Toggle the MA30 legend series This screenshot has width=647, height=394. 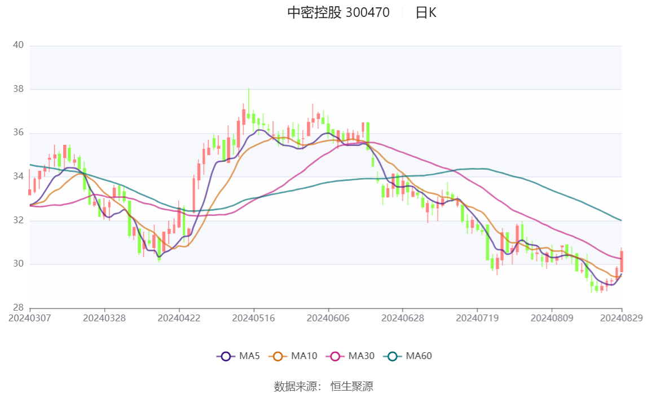350,356
